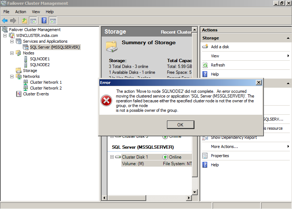
Task: Click the Cluster Events log icon
Action: tap(19, 94)
